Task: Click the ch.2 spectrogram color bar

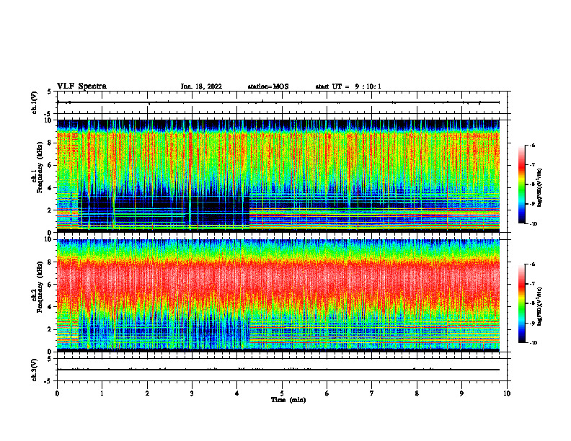Action: (521, 303)
